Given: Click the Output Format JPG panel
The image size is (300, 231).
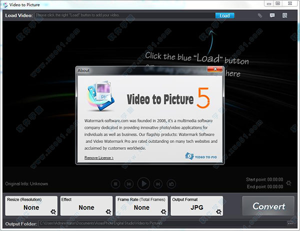Looking at the screenshot, I should tap(196, 205).
